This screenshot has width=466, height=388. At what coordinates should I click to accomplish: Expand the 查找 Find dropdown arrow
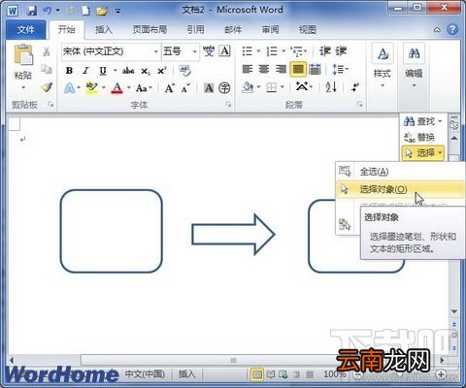click(440, 121)
